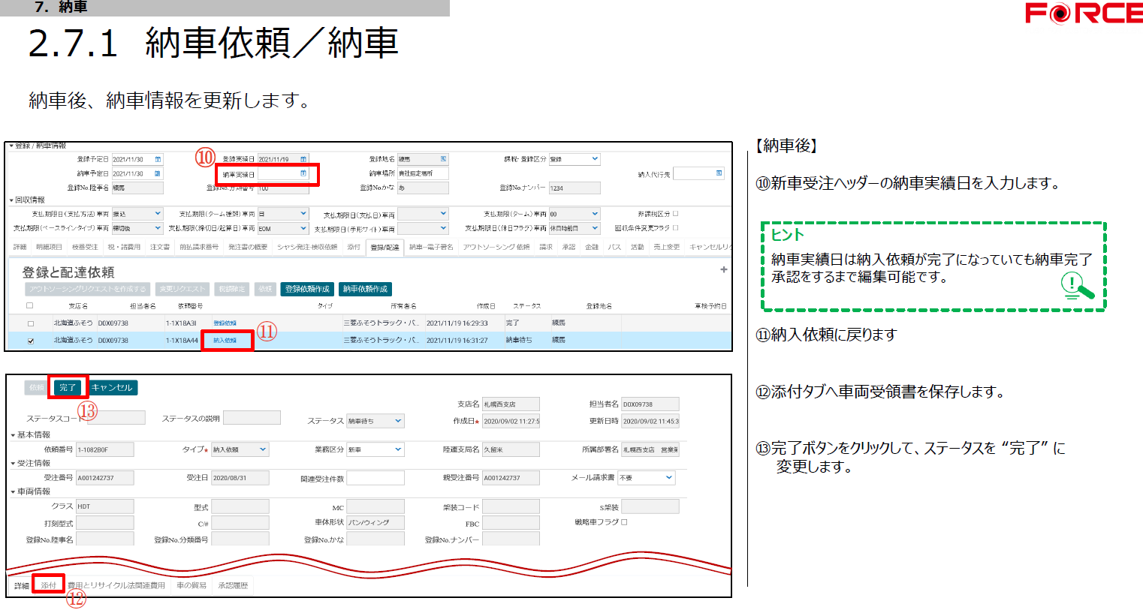The height and width of the screenshot is (616, 1143).
Task: Click lookup icon in 登録地名 field
Action: (443, 159)
